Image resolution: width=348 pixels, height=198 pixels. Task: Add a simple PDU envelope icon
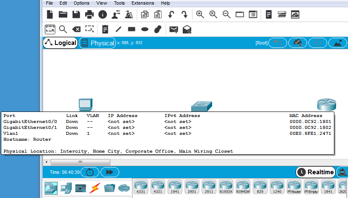pyautogui.click(x=173, y=29)
